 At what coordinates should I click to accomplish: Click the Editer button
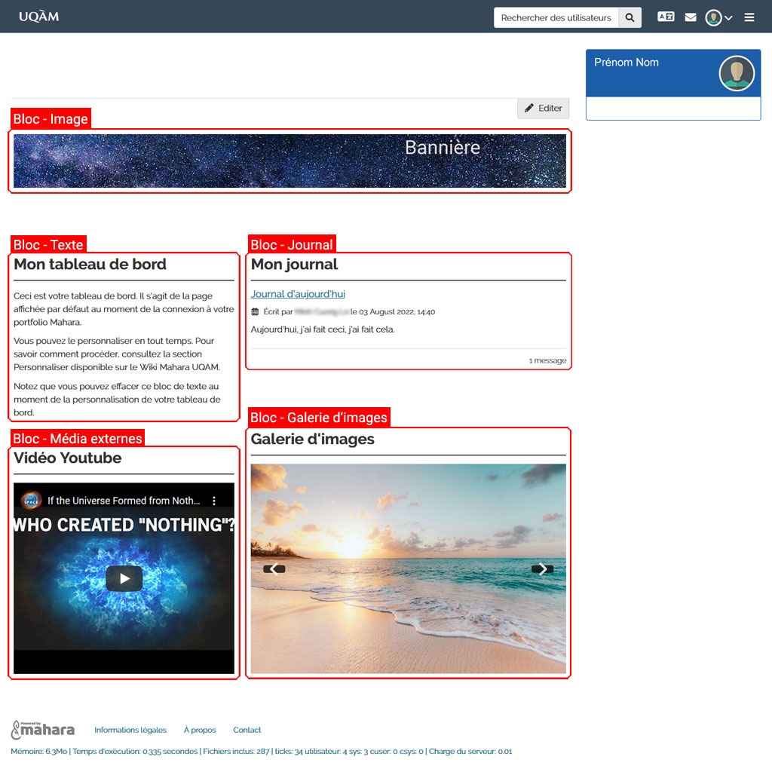pos(543,109)
